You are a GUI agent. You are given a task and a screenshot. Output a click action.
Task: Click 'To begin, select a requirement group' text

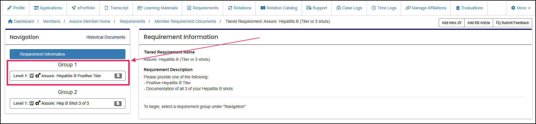pyautogui.click(x=195, y=106)
